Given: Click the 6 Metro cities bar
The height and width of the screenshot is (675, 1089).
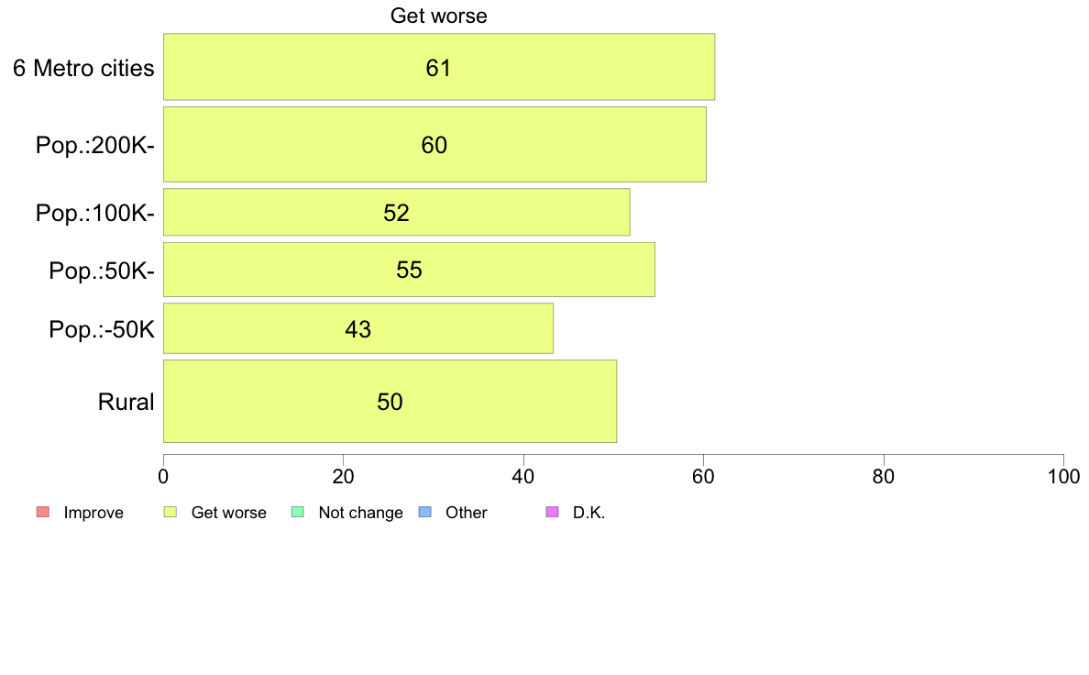Looking at the screenshot, I should (439, 67).
